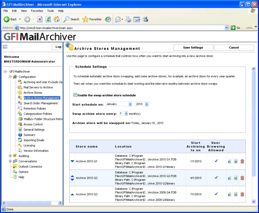259x213 pixels.
Task: Click the Save Settings button
Action: (x=193, y=48)
